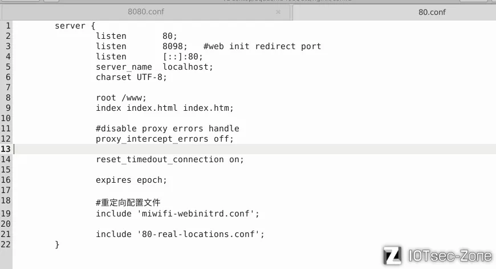Click the '#web init redirect port' comment
The height and width of the screenshot is (269, 496).
(x=262, y=46)
